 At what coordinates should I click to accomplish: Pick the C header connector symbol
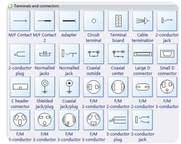pos(20,87)
